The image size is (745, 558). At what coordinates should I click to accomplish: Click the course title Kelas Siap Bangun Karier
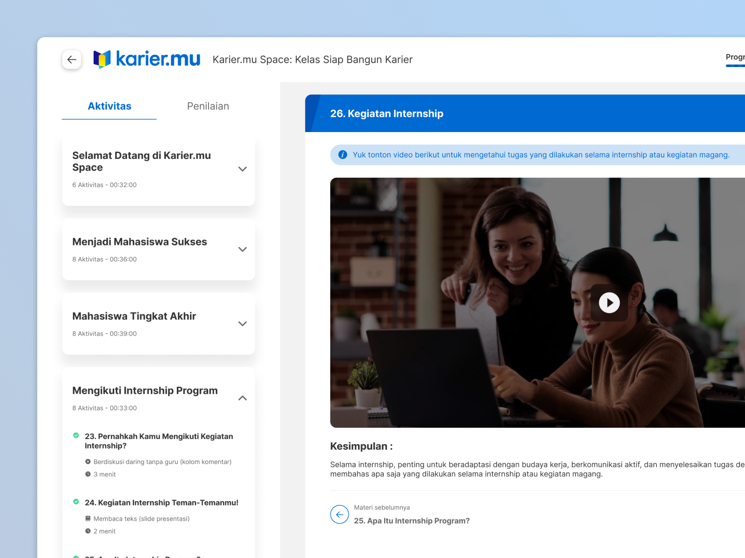(x=312, y=60)
